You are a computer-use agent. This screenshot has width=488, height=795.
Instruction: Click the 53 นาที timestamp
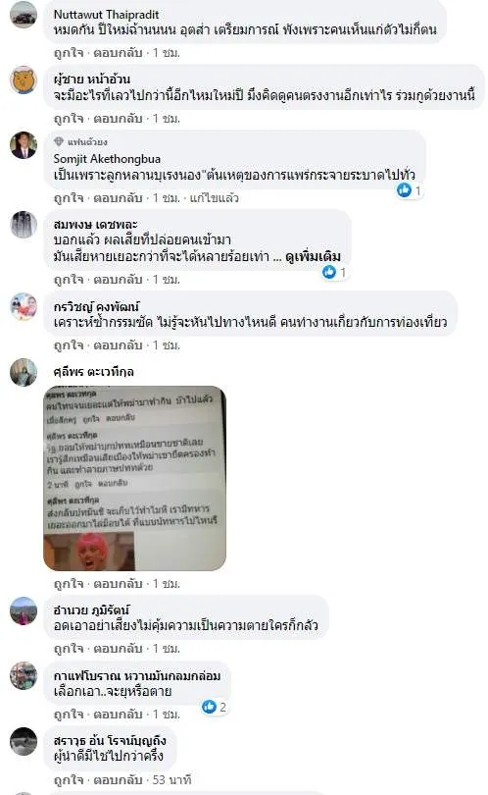coord(172,780)
